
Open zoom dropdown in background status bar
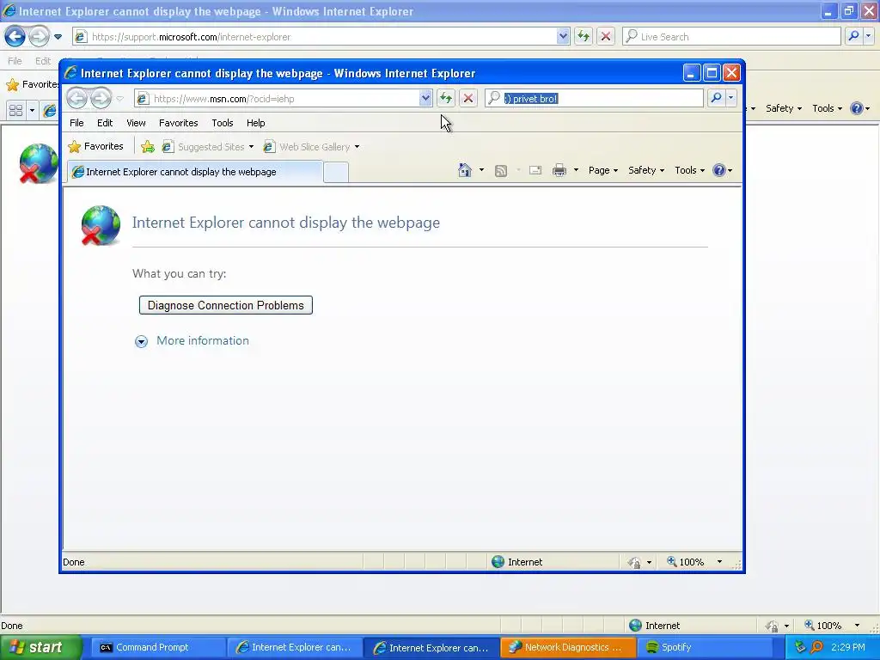point(857,626)
